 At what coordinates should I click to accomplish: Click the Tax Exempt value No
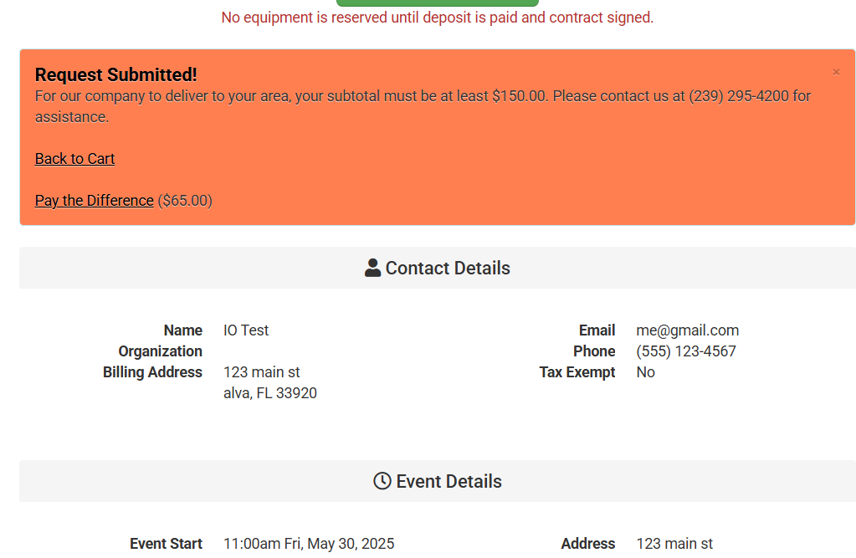click(x=645, y=372)
